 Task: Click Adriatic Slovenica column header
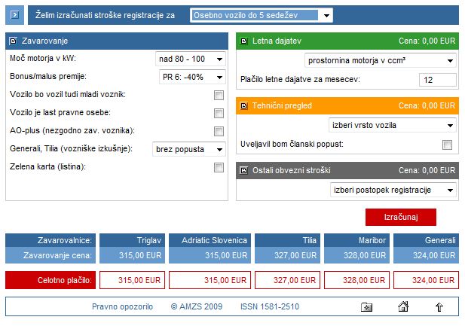[x=210, y=240]
